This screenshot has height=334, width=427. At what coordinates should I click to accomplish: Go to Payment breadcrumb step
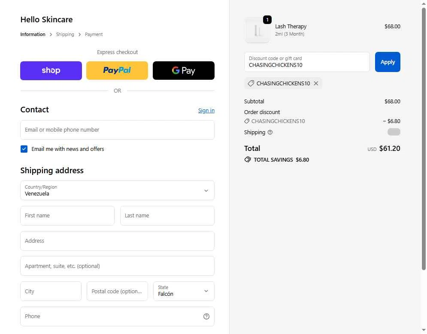point(94,34)
